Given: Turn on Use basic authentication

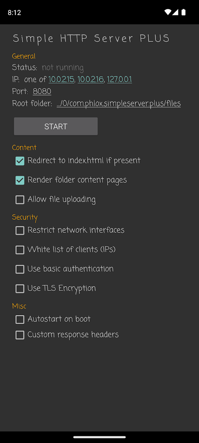Looking at the screenshot, I should (x=20, y=269).
